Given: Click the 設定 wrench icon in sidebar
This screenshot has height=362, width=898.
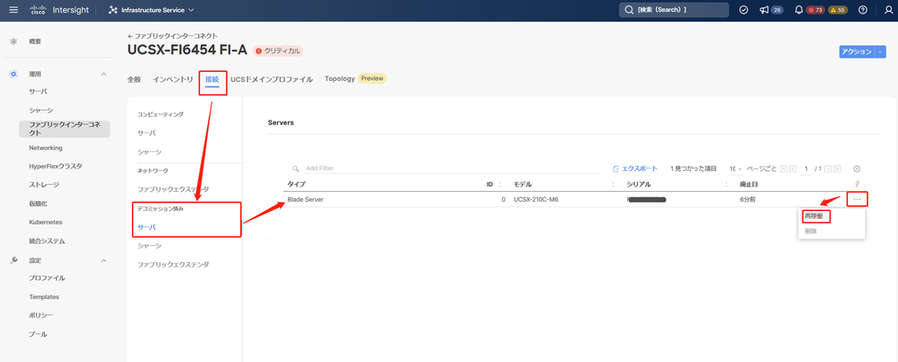Looking at the screenshot, I should [x=13, y=260].
